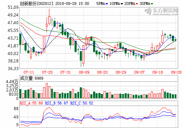Image resolution: width=182 pixels, height=128 pixels.
Task: Click the 36.33 price axis label
Action: (13, 68)
